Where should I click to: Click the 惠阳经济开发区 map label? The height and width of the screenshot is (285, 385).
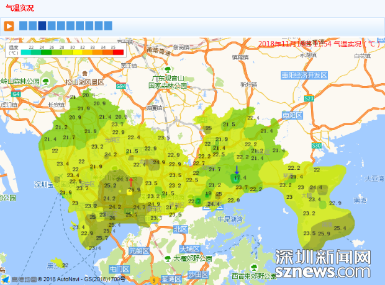(x=304, y=75)
